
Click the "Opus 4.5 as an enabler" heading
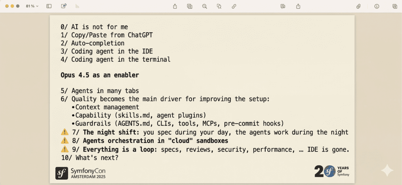click(x=100, y=75)
